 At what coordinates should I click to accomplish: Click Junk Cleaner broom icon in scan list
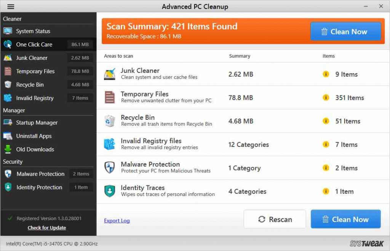pyautogui.click(x=110, y=74)
